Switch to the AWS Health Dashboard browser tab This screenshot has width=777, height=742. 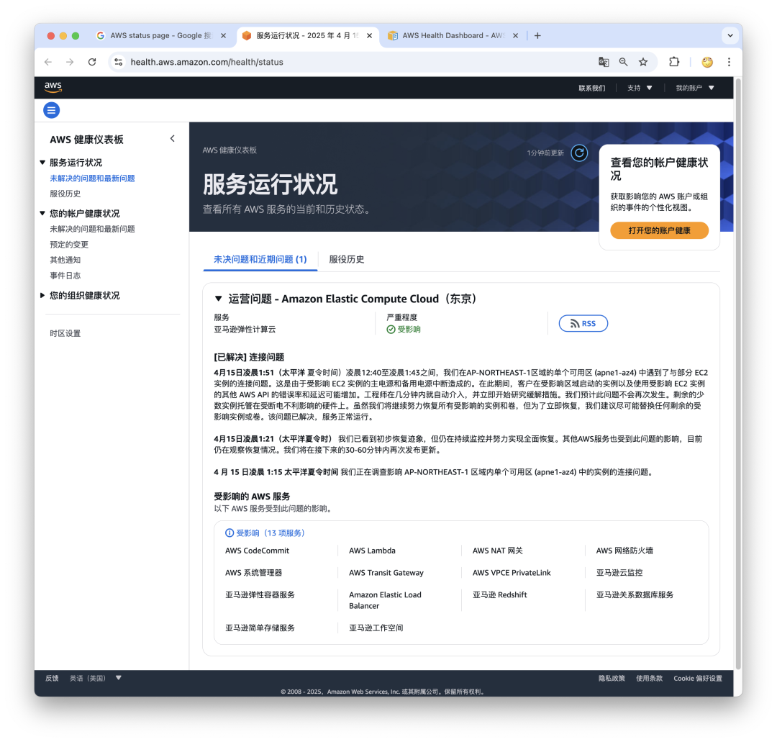click(x=453, y=36)
